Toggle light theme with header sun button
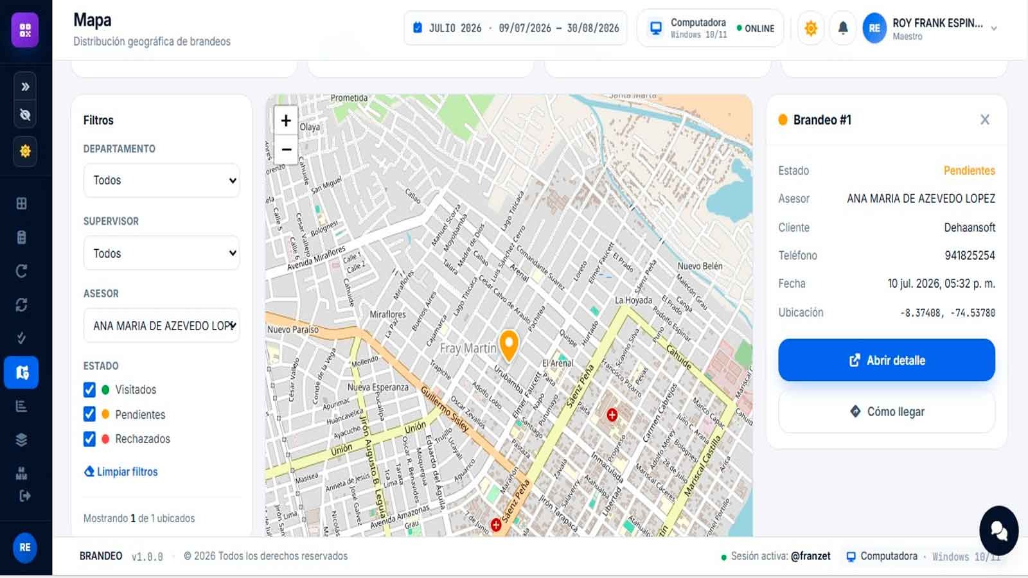Viewport: 1028px width, 578px height. click(811, 28)
